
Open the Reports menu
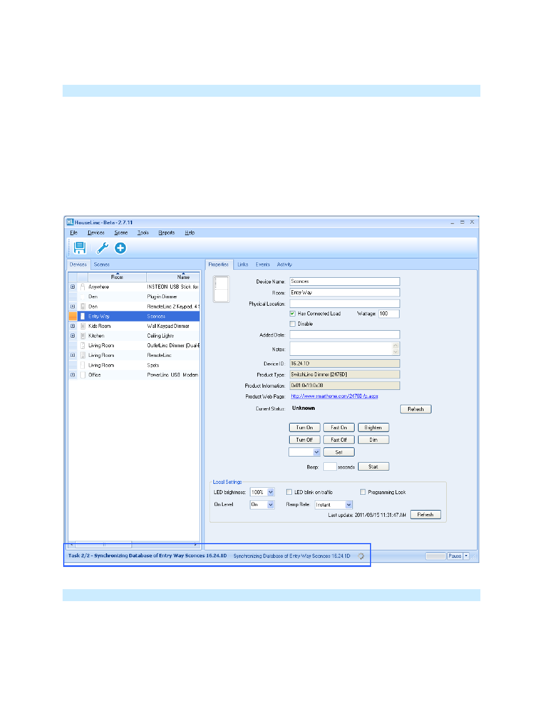tap(166, 232)
